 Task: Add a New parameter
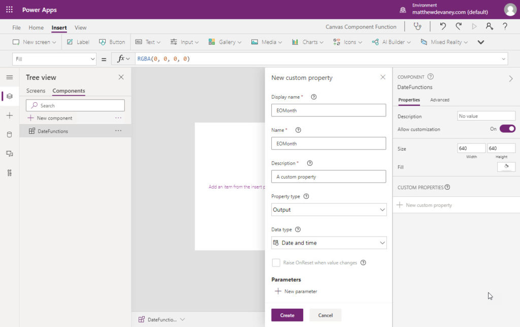tap(296, 291)
